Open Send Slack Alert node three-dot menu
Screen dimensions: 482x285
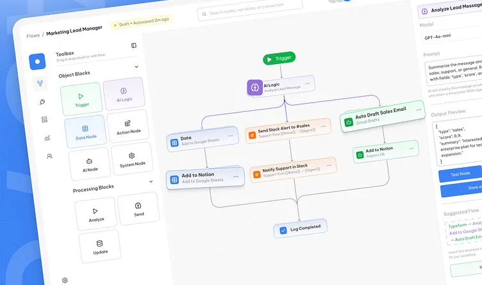point(324,126)
